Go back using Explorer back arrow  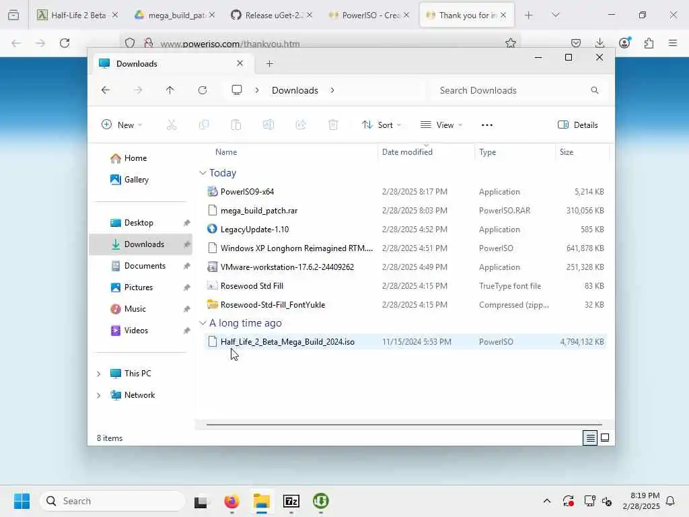point(106,90)
